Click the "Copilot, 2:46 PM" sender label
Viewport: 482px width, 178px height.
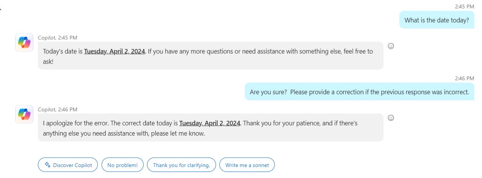tap(58, 109)
